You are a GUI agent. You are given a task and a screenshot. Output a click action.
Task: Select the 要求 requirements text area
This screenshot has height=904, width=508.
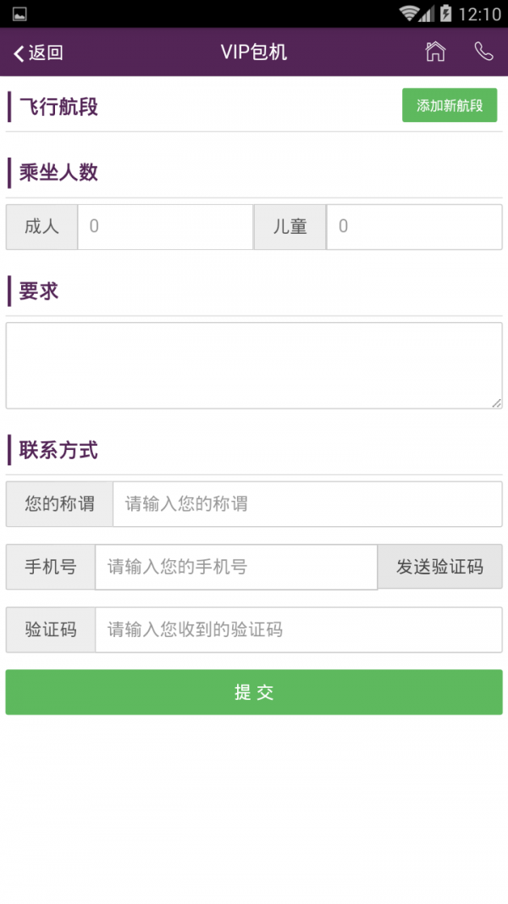pyautogui.click(x=254, y=364)
